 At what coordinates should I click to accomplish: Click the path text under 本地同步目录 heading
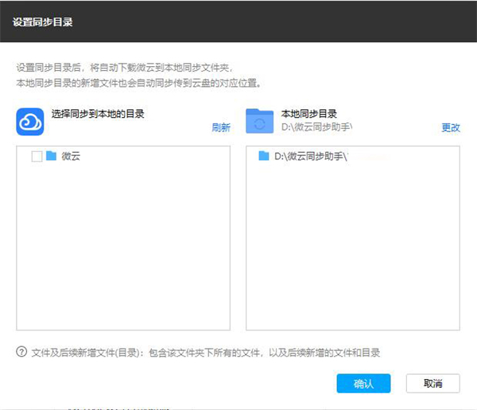pyautogui.click(x=316, y=127)
